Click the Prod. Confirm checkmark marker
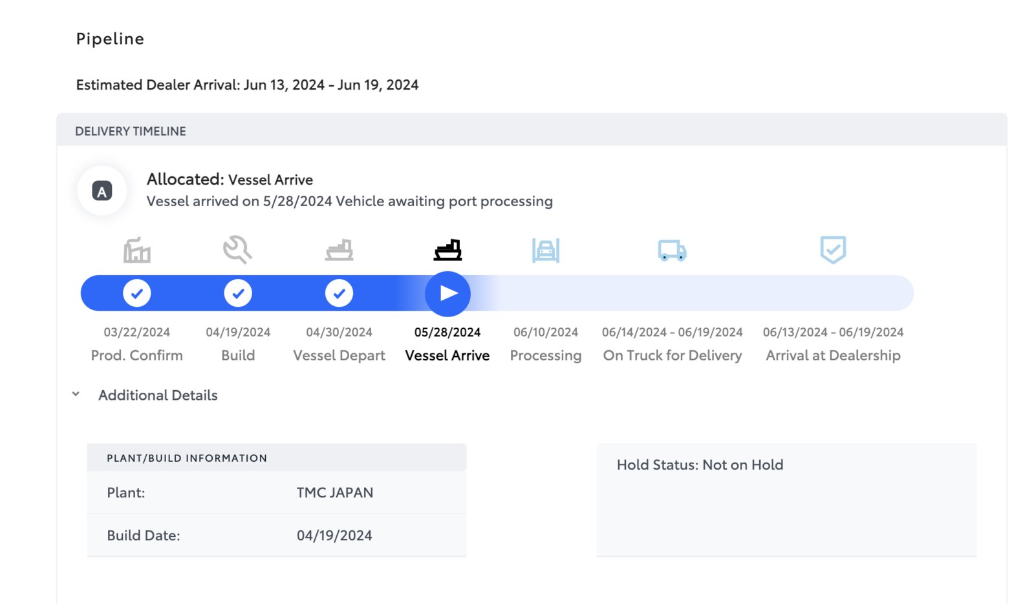This screenshot has width=1034, height=604. pyautogui.click(x=137, y=293)
